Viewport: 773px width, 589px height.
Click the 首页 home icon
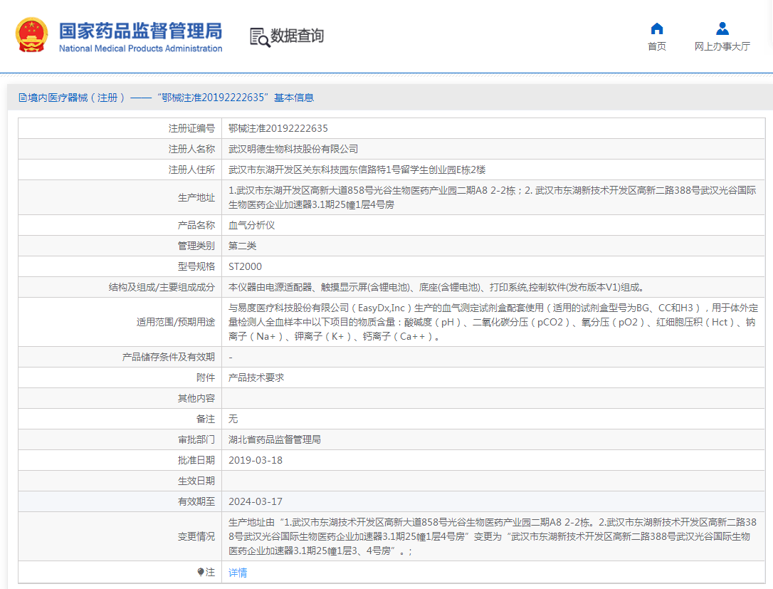tap(657, 28)
